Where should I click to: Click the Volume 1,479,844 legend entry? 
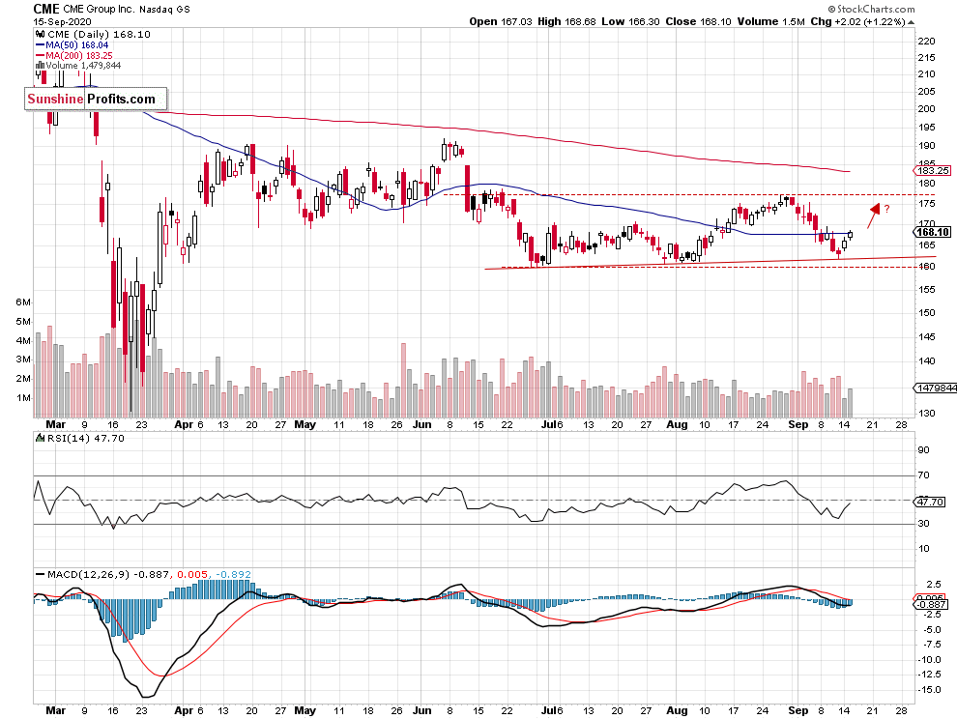click(83, 66)
